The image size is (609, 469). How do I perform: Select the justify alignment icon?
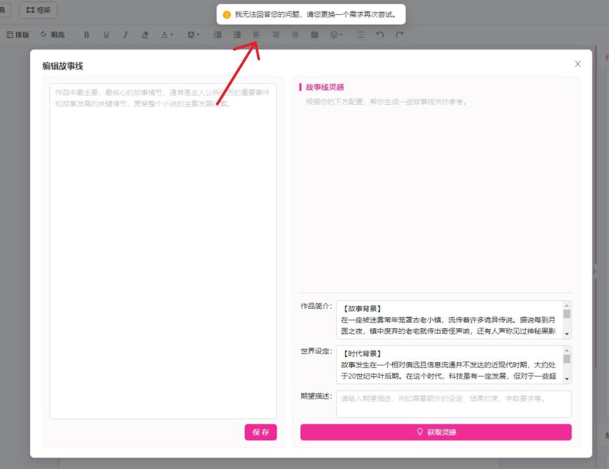[x=314, y=35]
